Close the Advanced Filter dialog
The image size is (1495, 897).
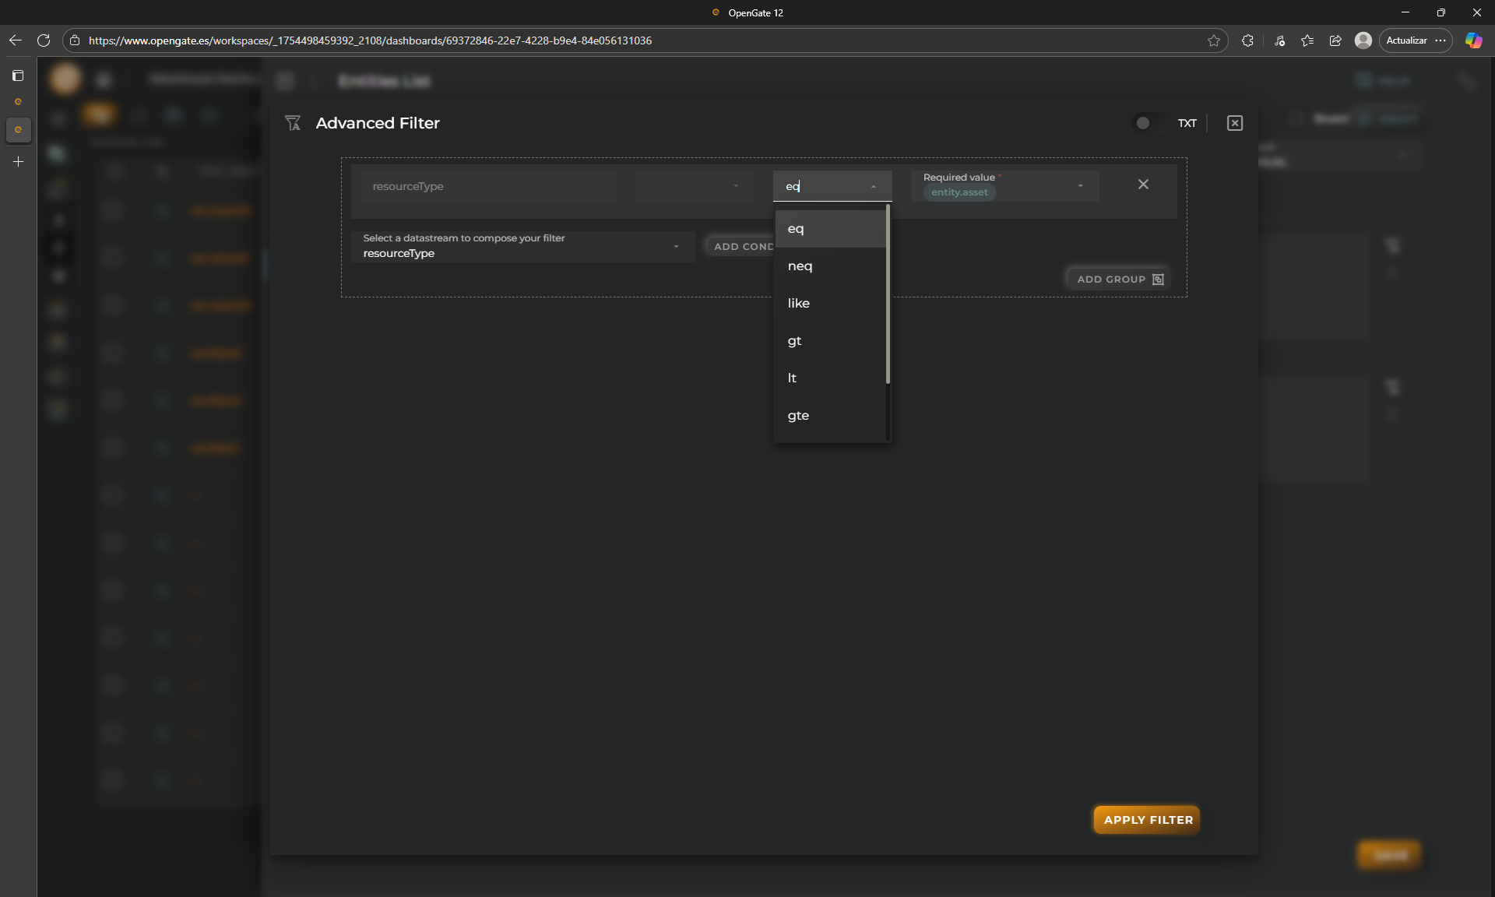tap(1234, 123)
